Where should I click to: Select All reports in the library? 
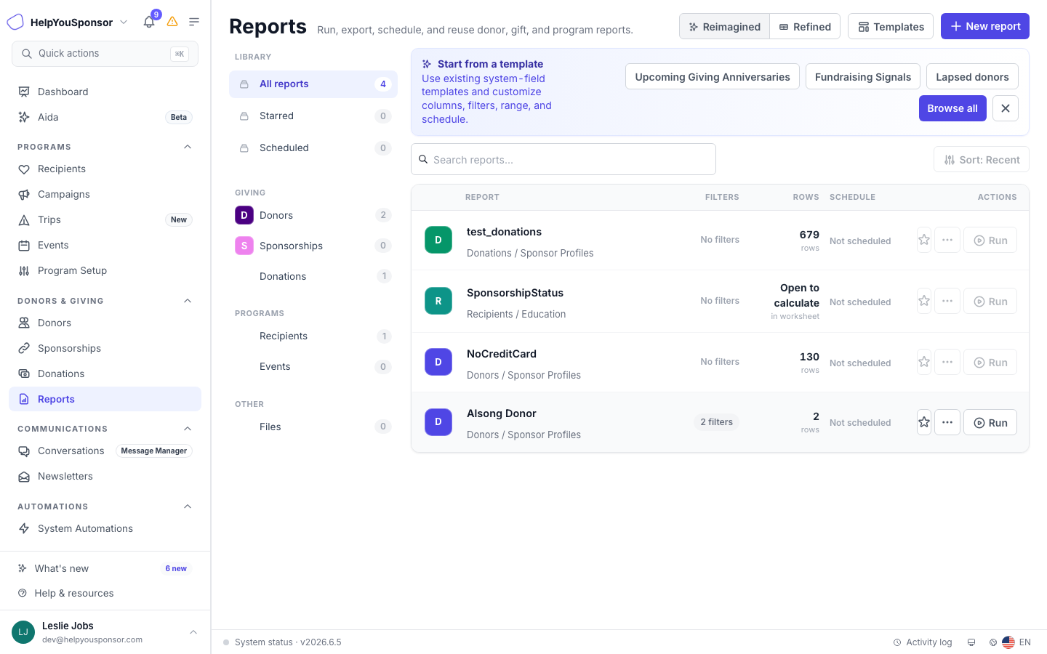pos(313,84)
